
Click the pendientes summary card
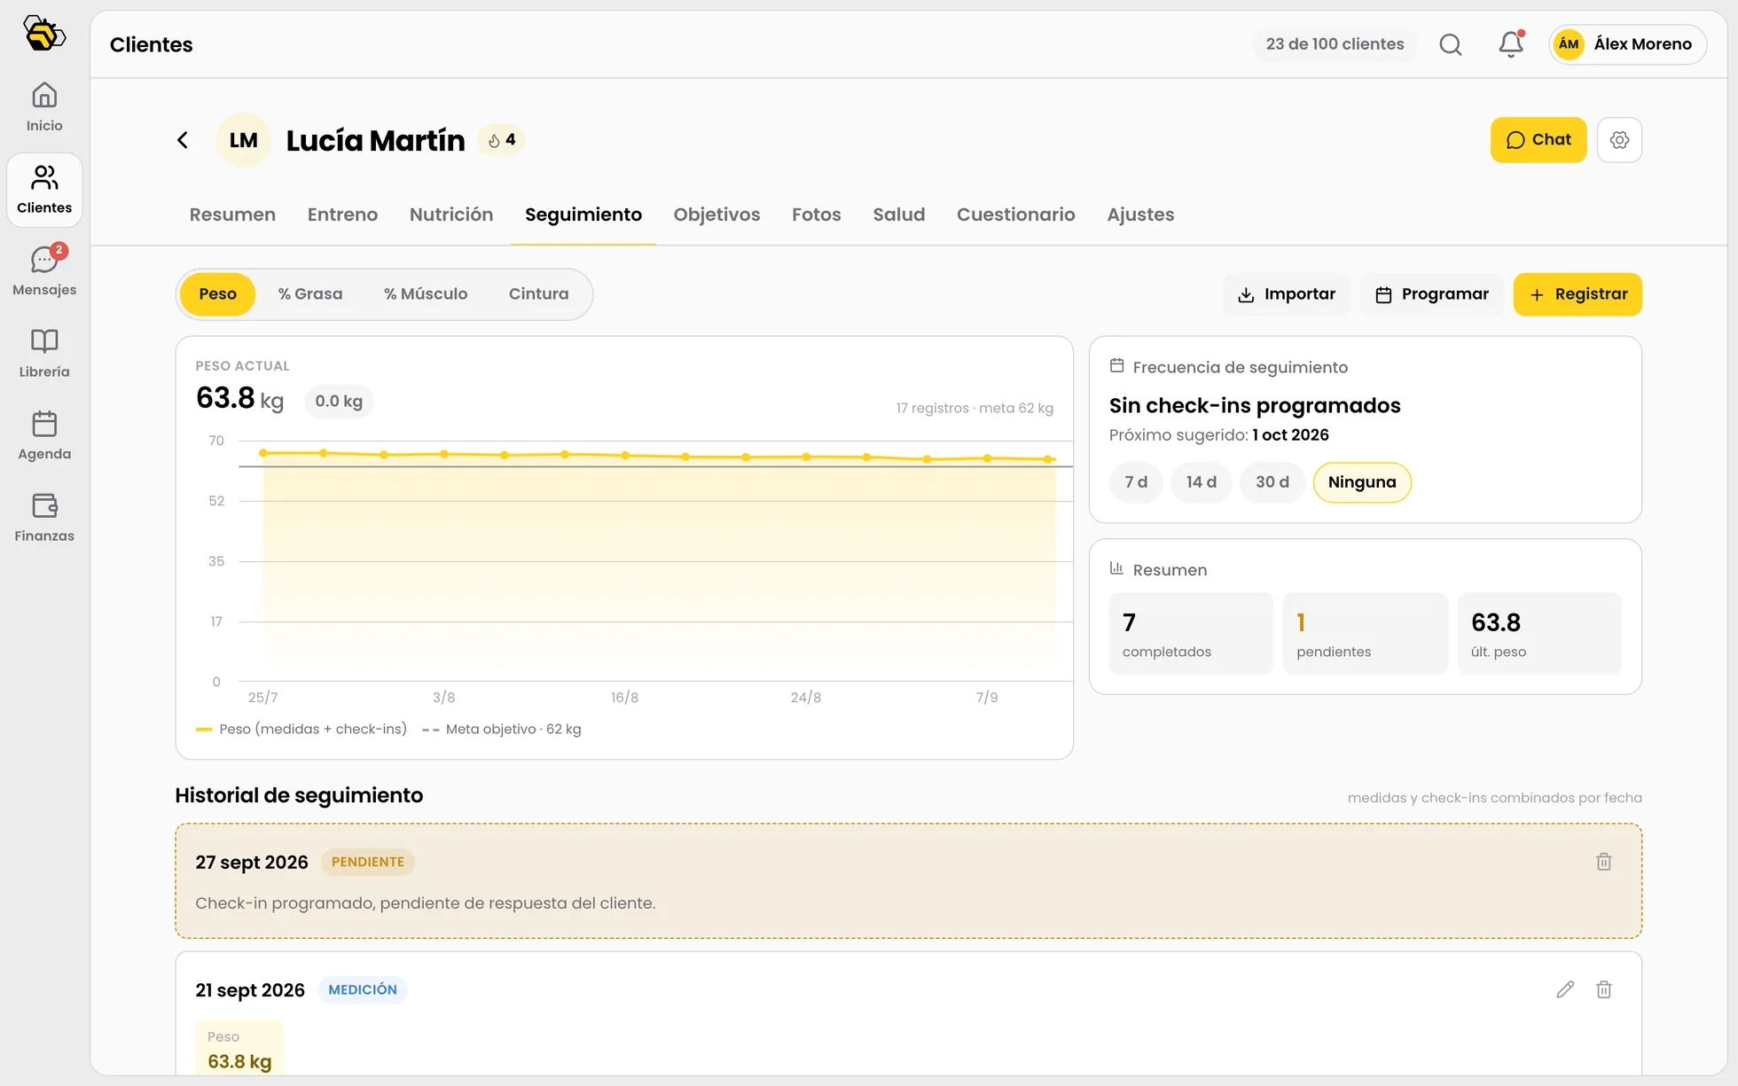[1365, 633]
